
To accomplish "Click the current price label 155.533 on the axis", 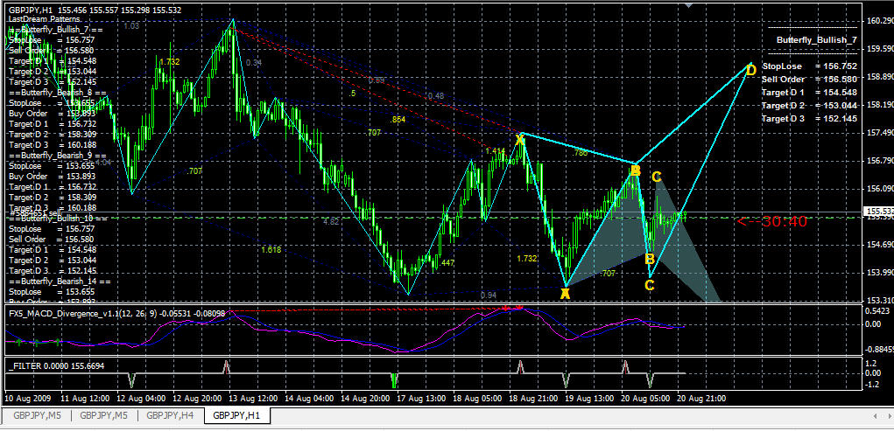I will 877,212.
